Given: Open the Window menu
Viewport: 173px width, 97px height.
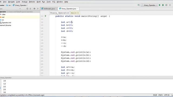Looking at the screenshot, I should coord(60,2).
